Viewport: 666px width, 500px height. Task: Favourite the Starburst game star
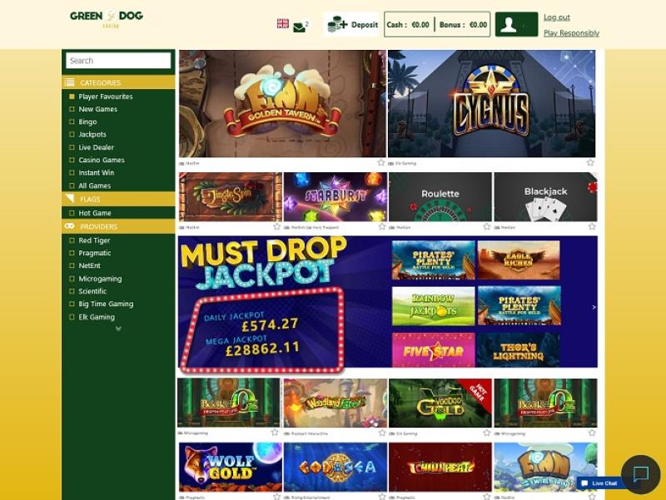click(382, 226)
